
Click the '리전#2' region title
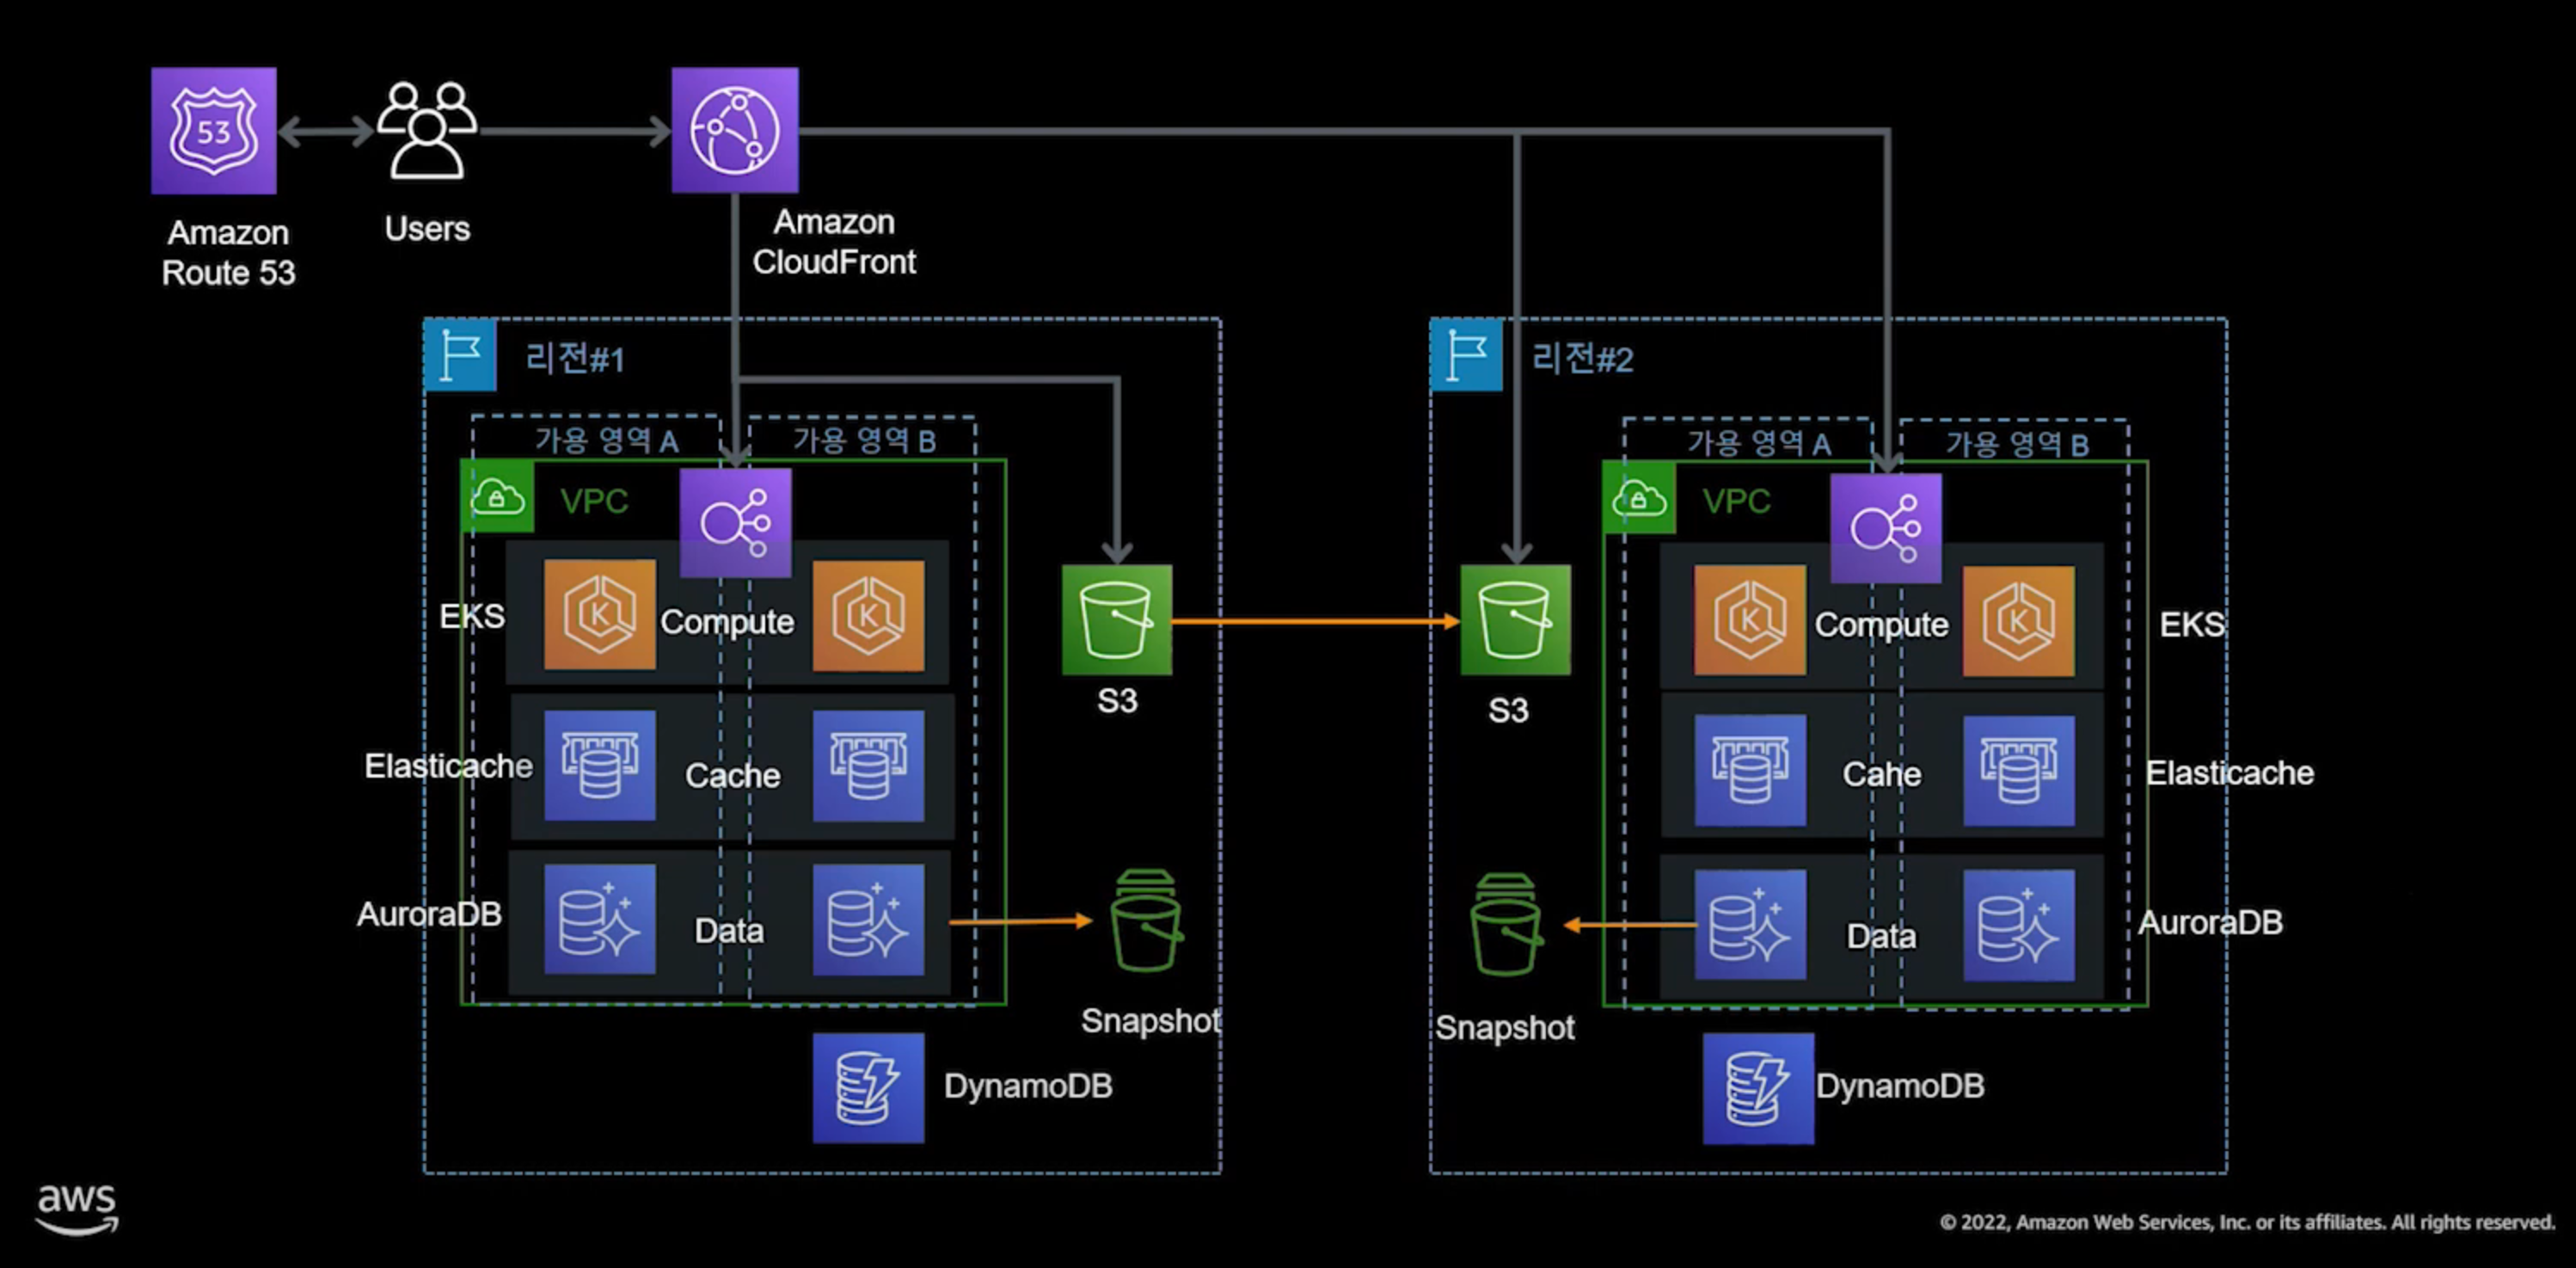pos(1582,358)
